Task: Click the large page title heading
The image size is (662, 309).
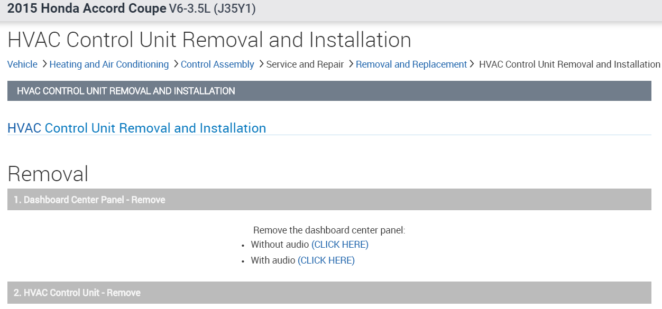Action: coord(209,40)
